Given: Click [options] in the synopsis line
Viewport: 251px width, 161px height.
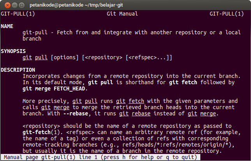Looking at the screenshot, I should [x=65, y=57].
